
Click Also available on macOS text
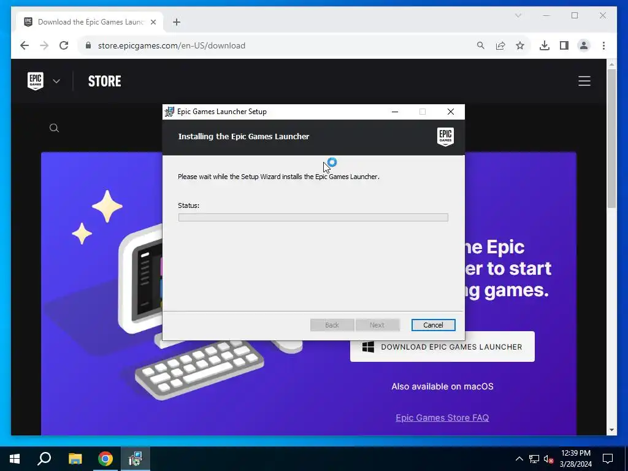coord(442,386)
